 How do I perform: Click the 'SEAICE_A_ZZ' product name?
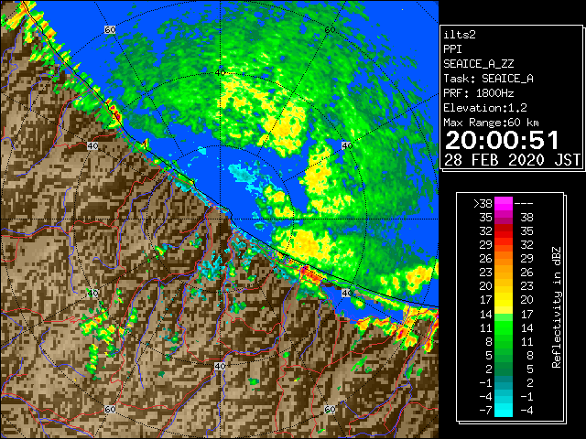click(479, 64)
